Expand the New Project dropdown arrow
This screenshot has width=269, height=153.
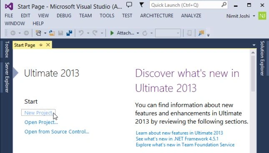[45, 33]
